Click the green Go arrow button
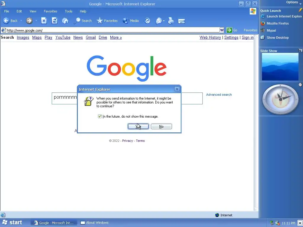Screen dimensions: 303x227 click(x=229, y=30)
